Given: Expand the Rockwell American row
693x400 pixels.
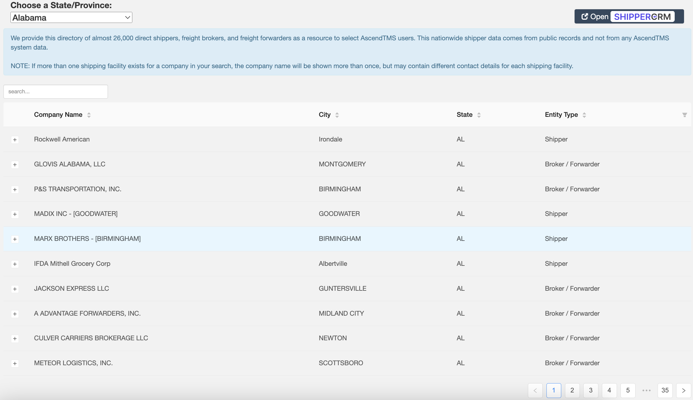Looking at the screenshot, I should 15,140.
